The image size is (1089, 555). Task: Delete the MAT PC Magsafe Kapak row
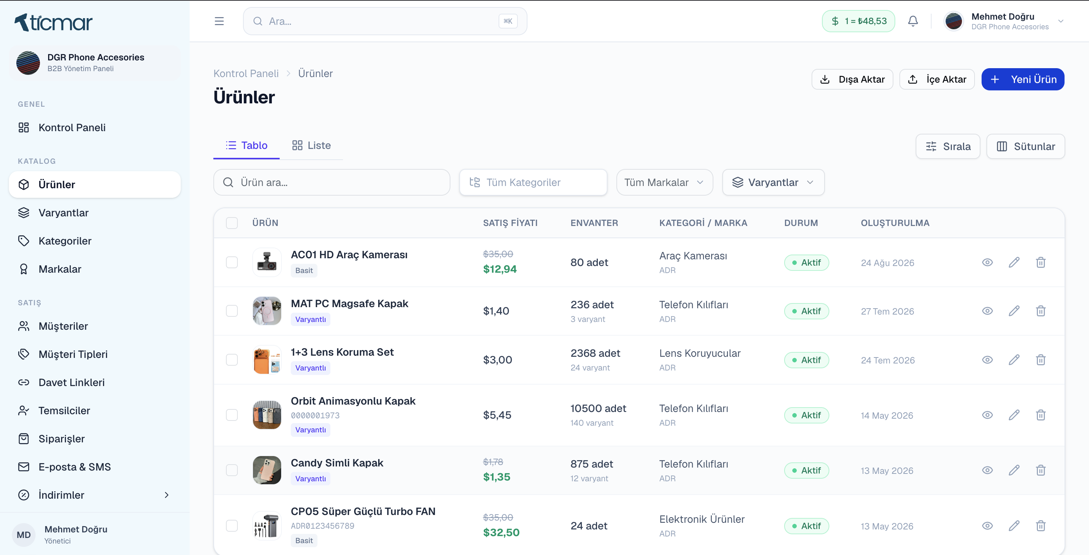(1040, 311)
